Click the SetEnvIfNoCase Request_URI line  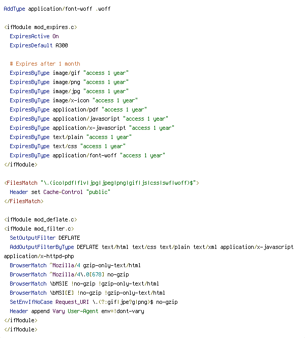click(94, 302)
